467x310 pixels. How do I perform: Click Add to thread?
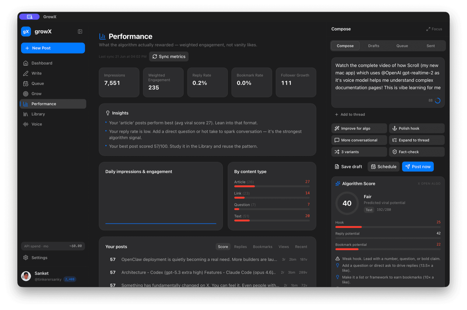(350, 115)
